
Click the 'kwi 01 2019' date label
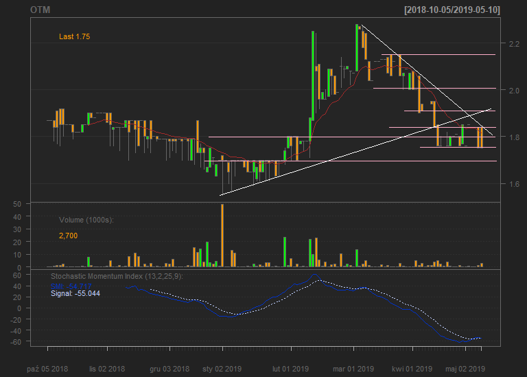point(412,369)
